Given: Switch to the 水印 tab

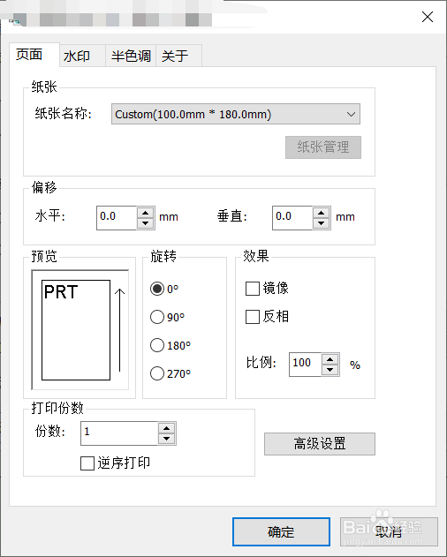Looking at the screenshot, I should coord(77,56).
